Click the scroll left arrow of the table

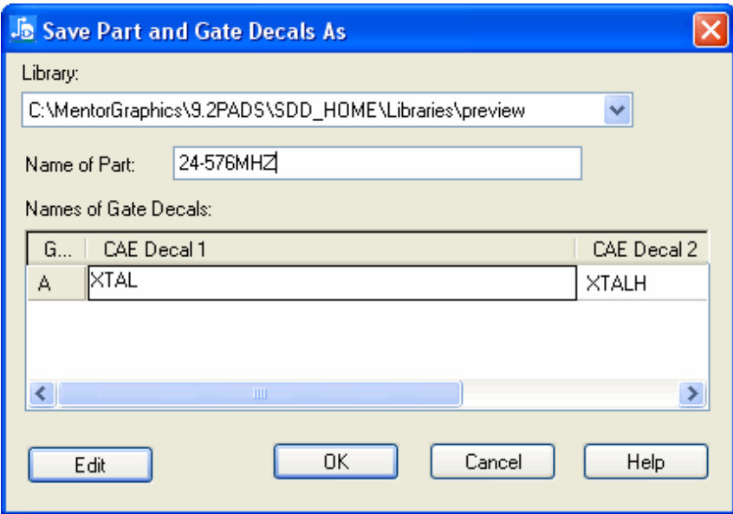(39, 394)
